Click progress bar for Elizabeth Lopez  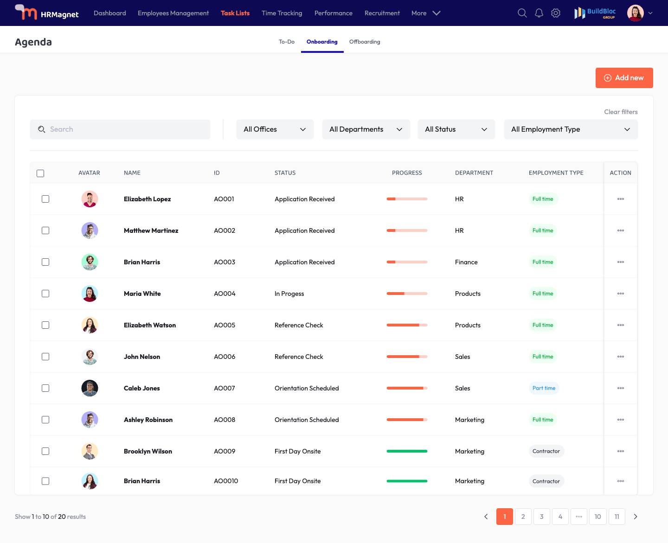pos(407,199)
